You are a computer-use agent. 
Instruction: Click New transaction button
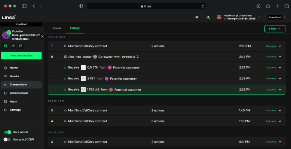[21, 55]
